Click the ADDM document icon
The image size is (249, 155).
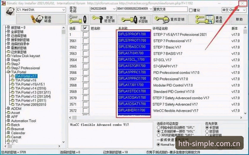tap(9, 108)
